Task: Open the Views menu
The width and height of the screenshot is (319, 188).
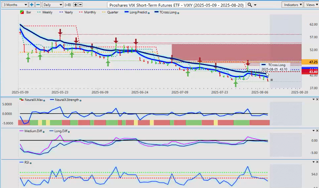Action: tap(311, 5)
